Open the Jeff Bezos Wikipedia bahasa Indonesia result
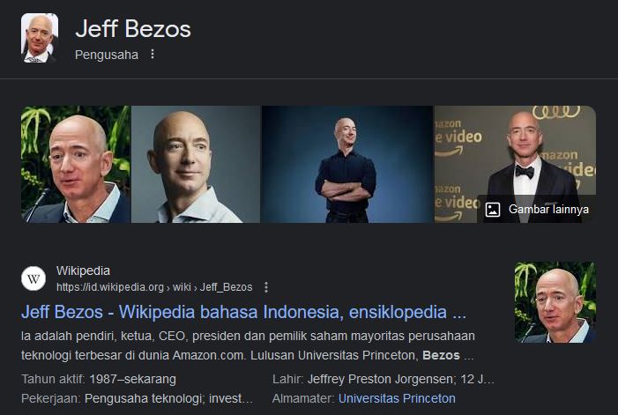This screenshot has width=618, height=415. [243, 312]
